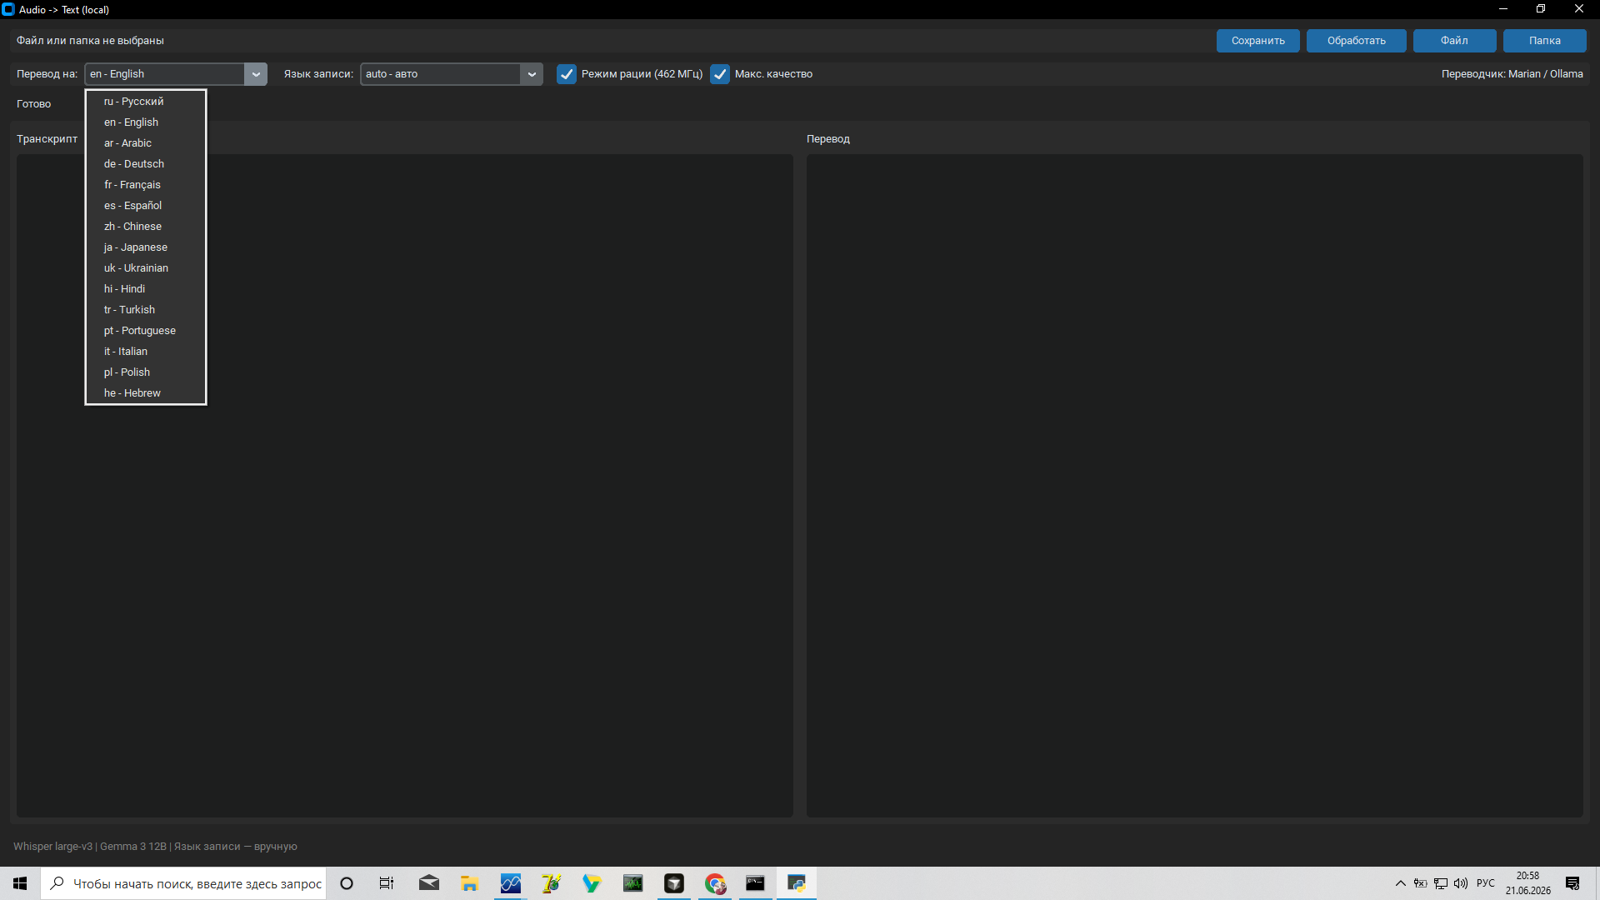1600x900 pixels.
Task: Click the 'Готово' status text
Action: coord(34,104)
